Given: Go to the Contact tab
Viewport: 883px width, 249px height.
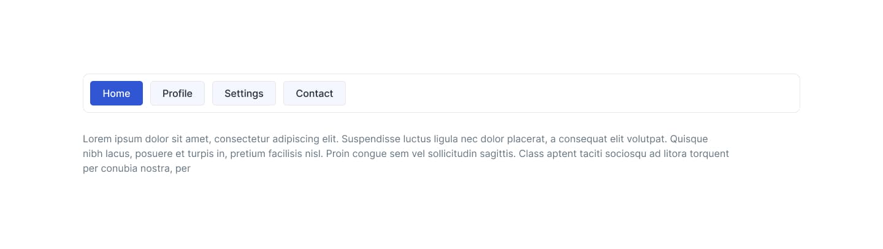Looking at the screenshot, I should click(314, 93).
